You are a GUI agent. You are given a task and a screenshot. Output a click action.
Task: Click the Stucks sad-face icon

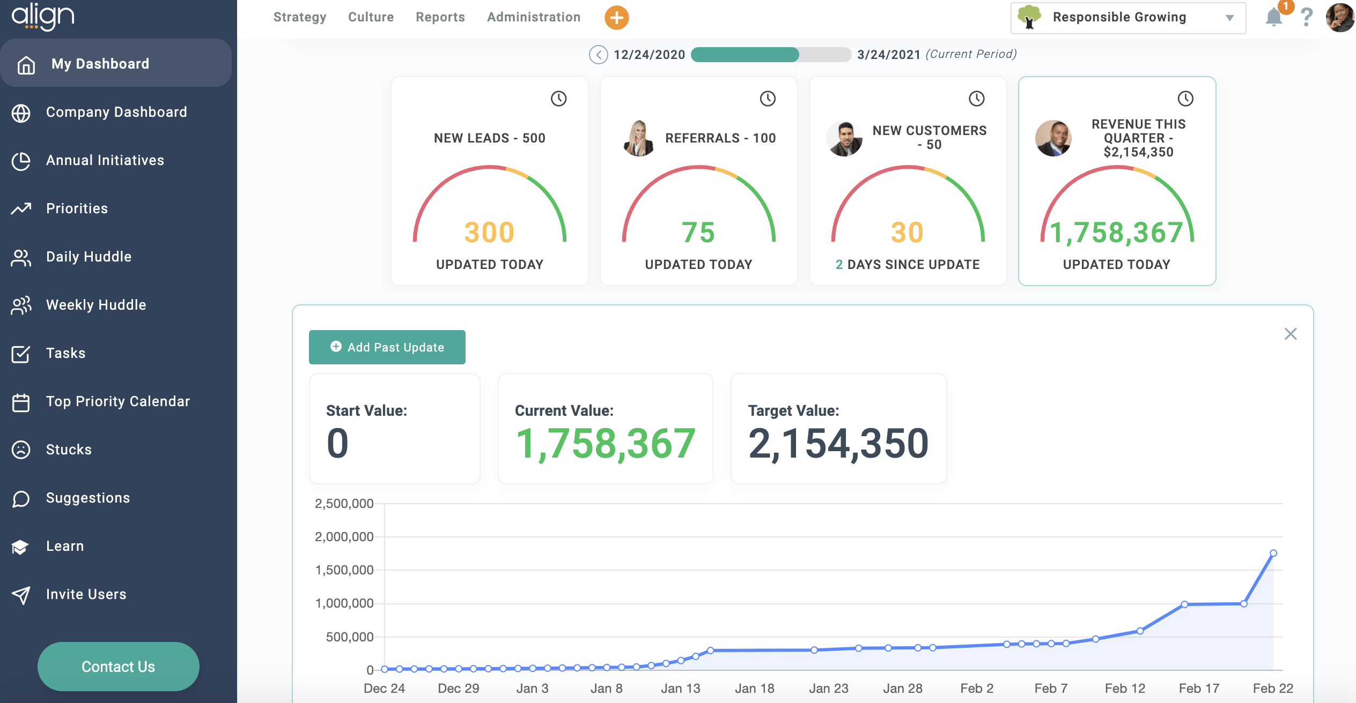coord(21,449)
